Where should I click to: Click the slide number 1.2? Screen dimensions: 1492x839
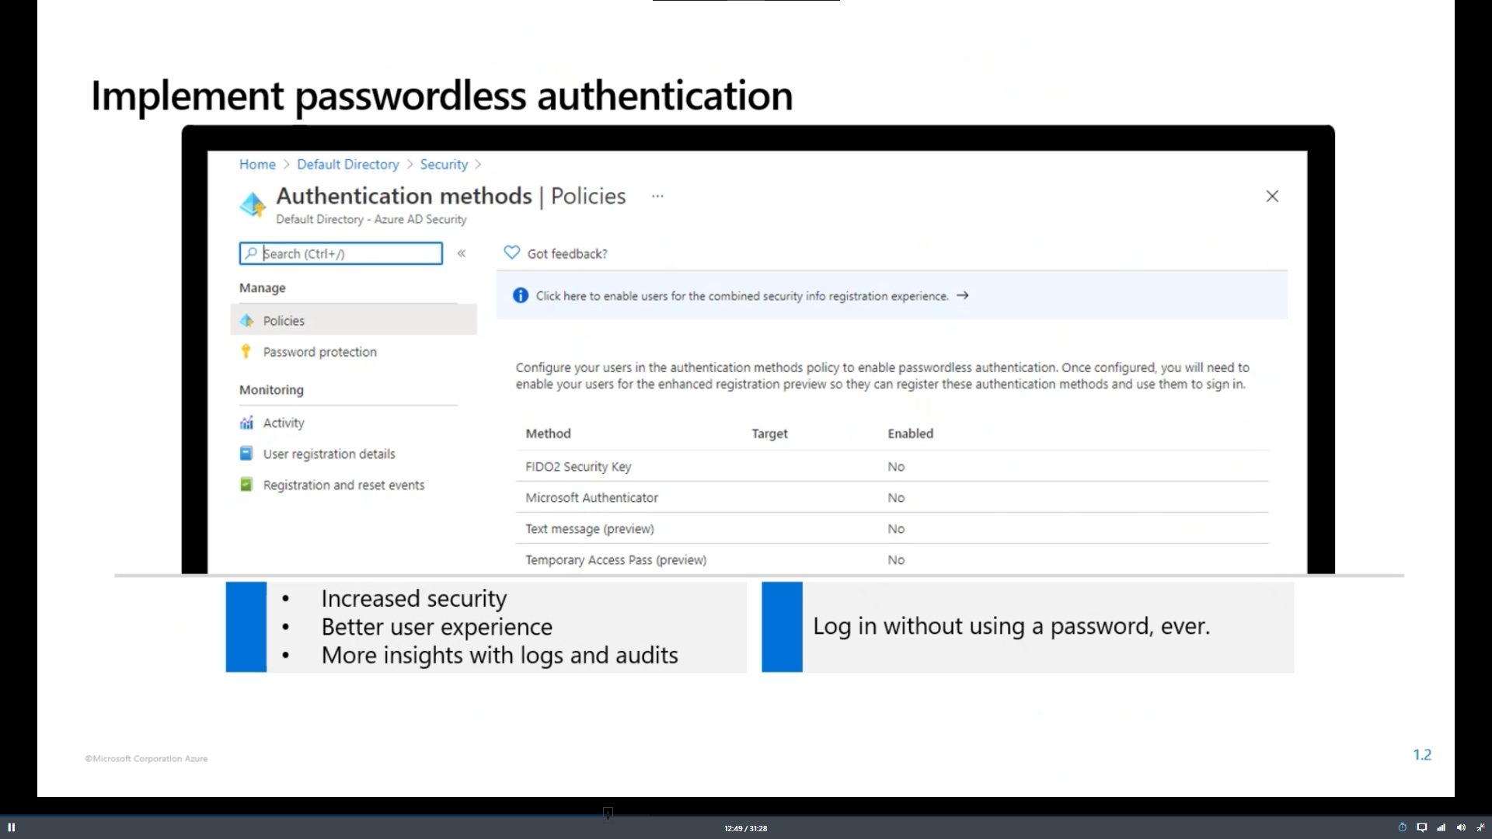[x=1422, y=754]
